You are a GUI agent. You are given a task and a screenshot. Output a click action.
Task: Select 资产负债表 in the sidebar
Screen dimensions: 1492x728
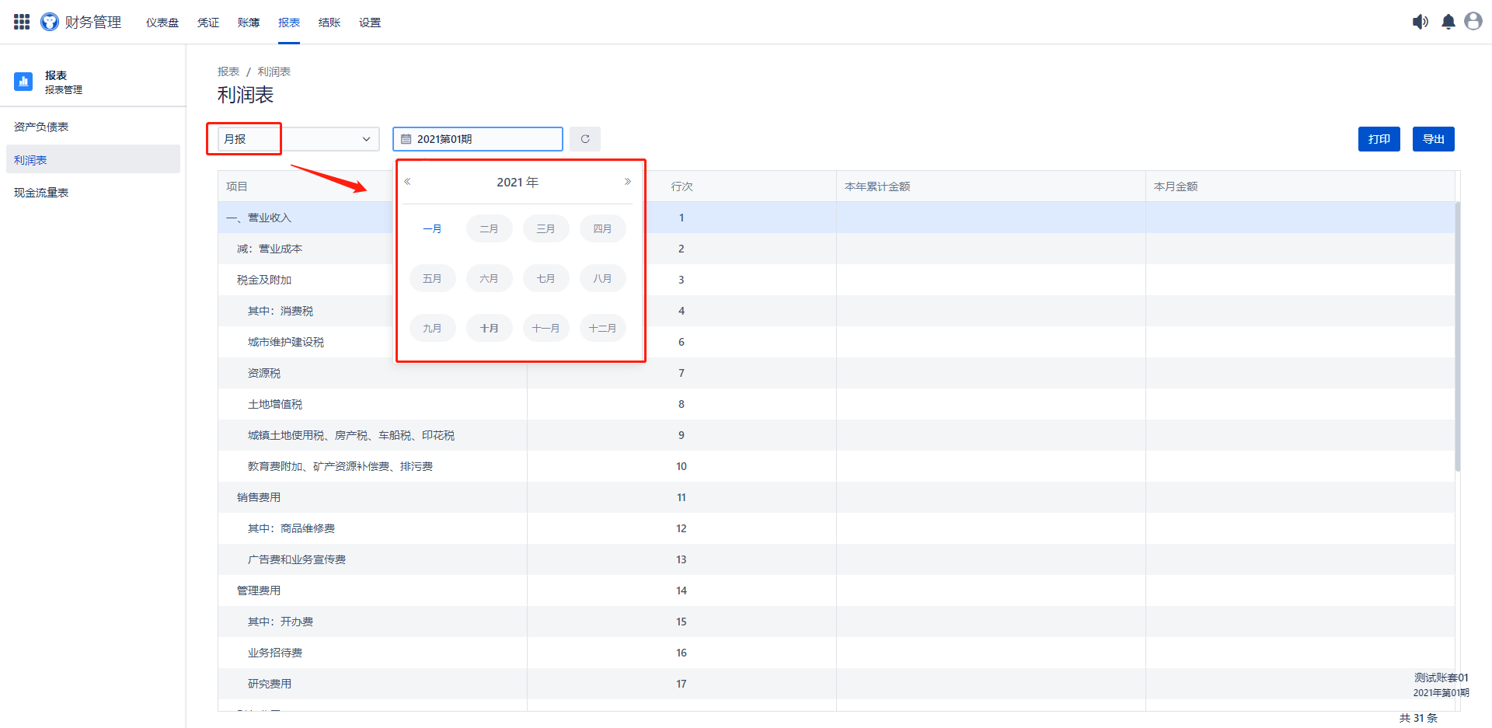93,127
